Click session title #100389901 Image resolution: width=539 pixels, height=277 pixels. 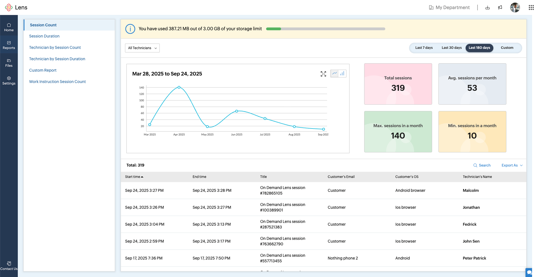283,207
